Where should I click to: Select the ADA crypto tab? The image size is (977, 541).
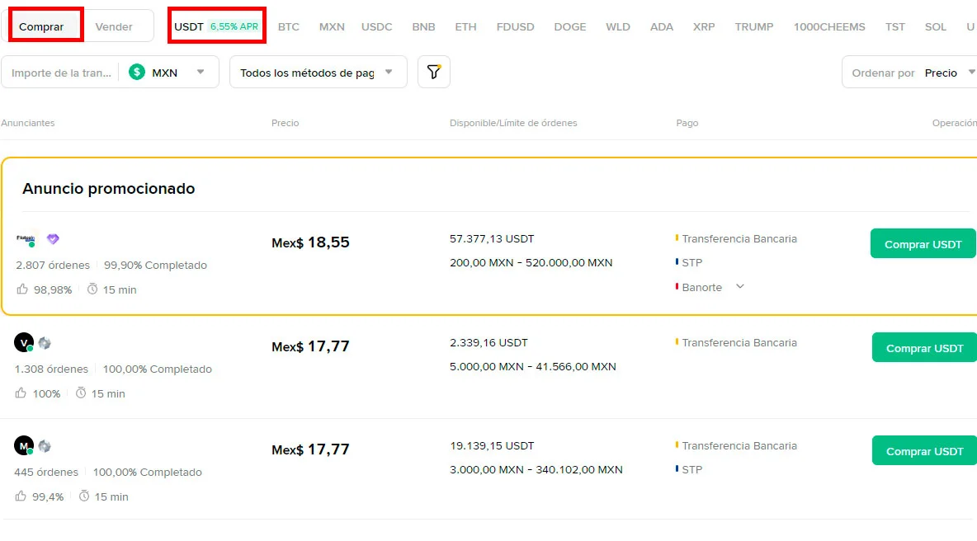click(x=662, y=26)
